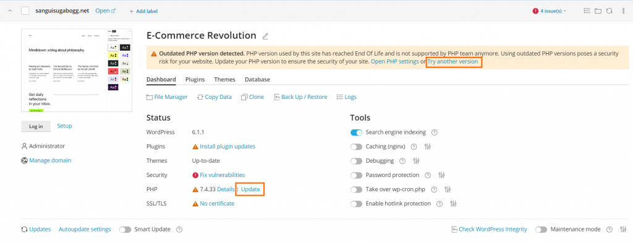
Task: Click the domain name sanguisugabogg.net
Action: [62, 11]
